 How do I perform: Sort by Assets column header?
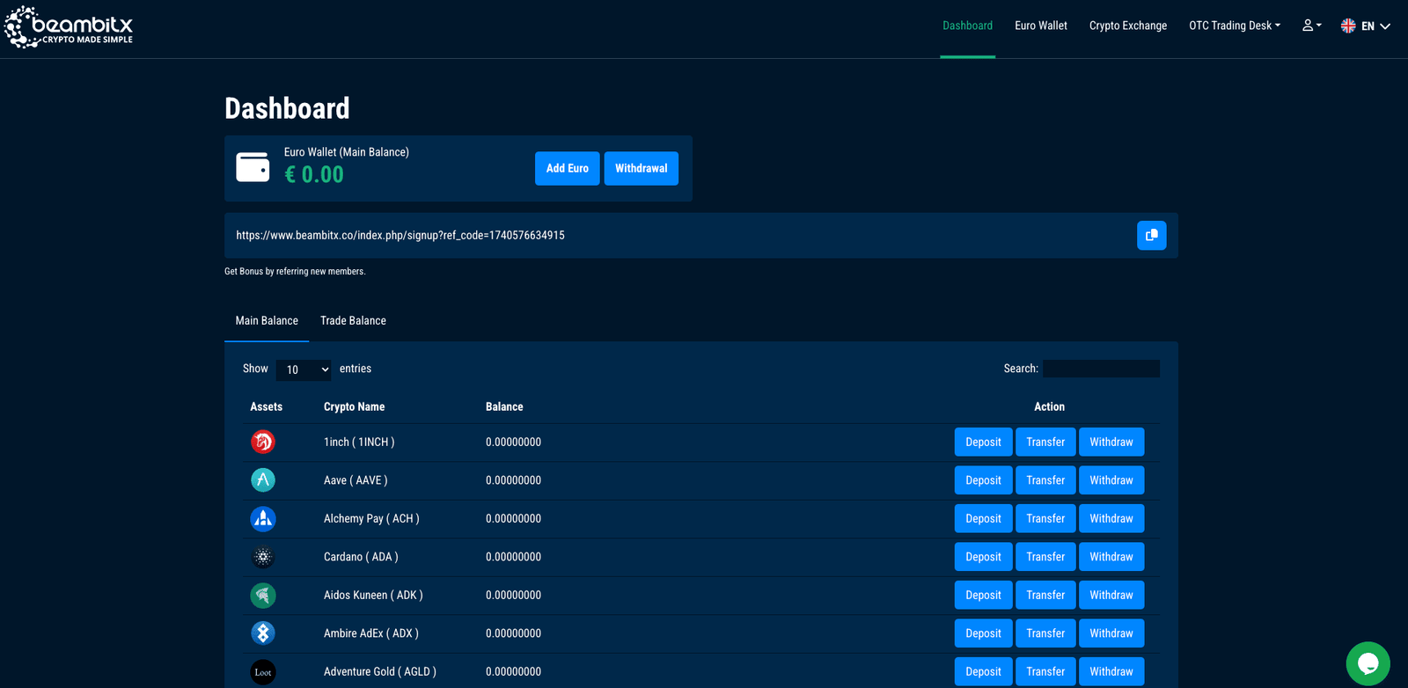point(266,406)
